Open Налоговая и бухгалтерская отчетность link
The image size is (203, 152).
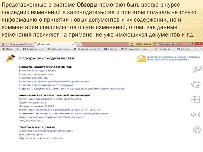46,131
